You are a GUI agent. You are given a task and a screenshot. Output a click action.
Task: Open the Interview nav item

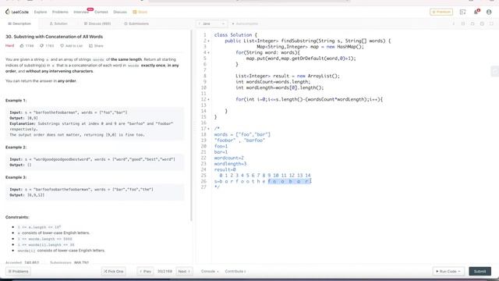[81, 12]
